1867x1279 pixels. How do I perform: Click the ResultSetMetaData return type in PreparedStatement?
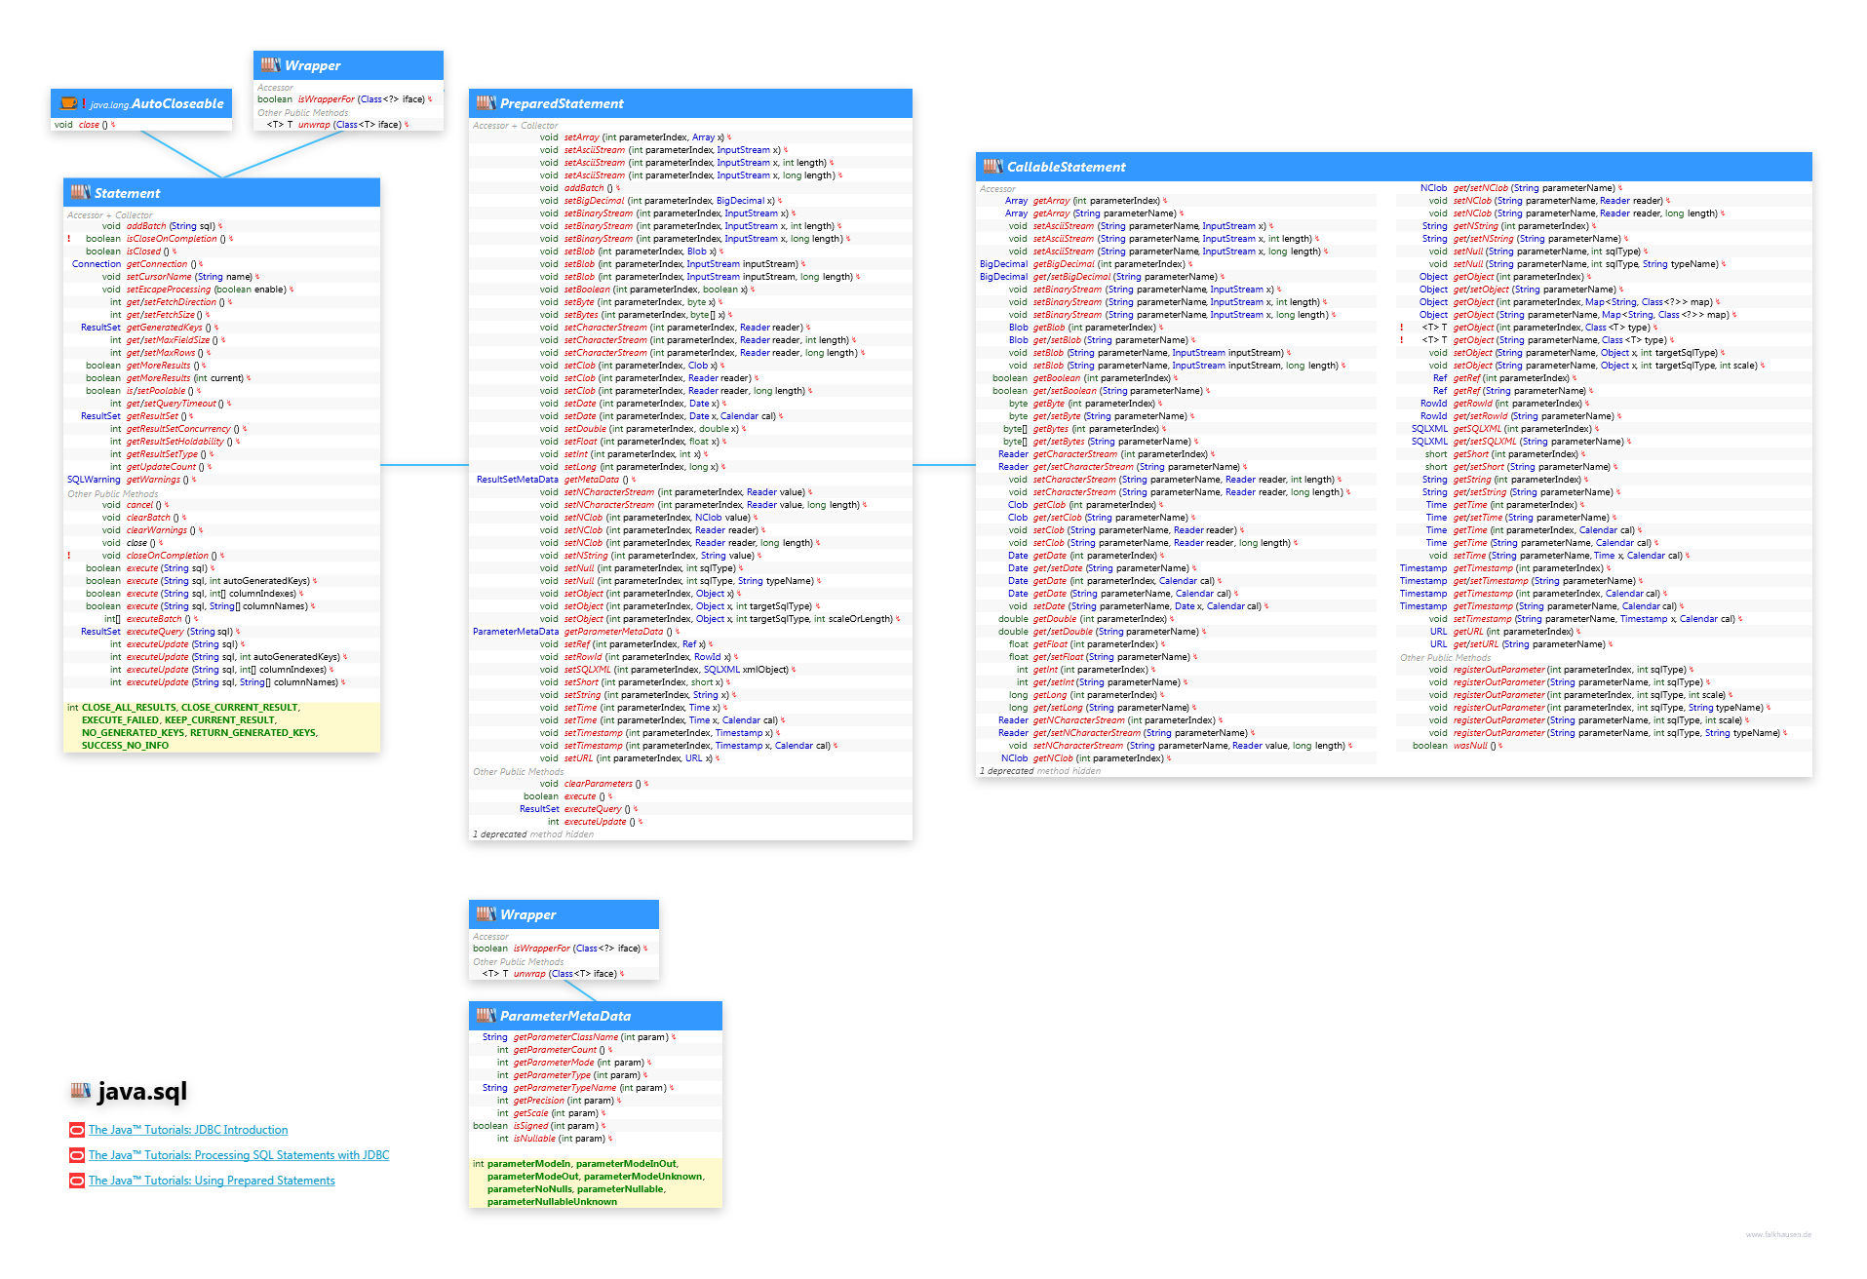(517, 480)
